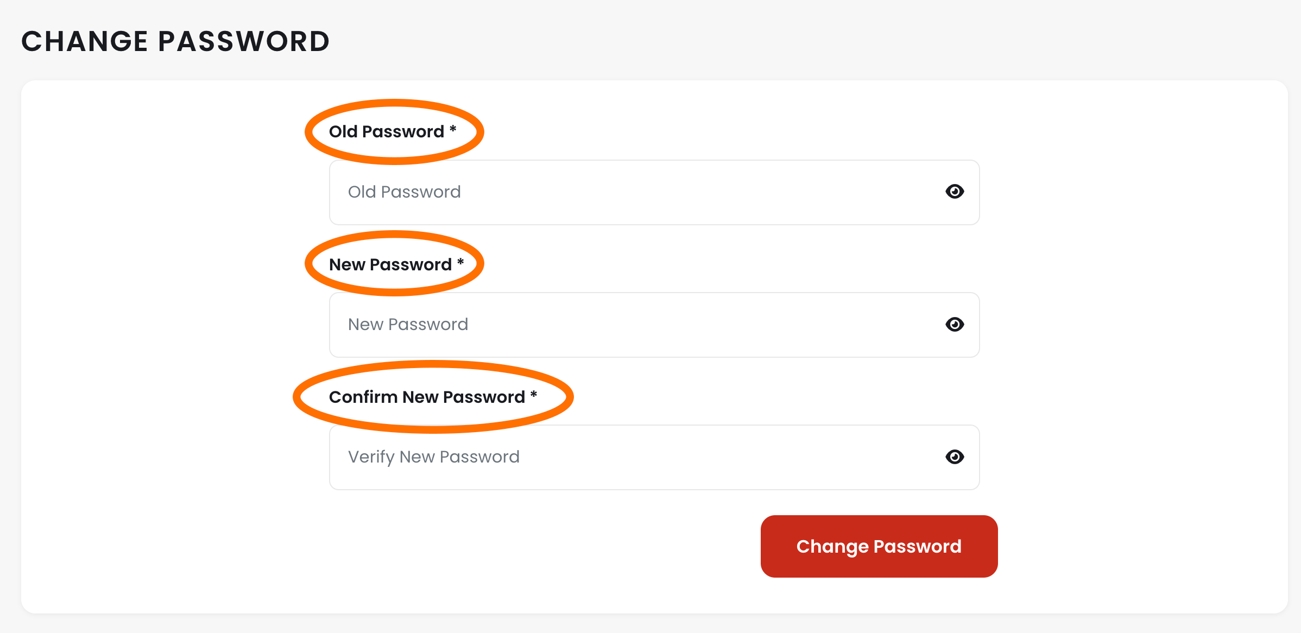This screenshot has width=1301, height=633.
Task: Click the "Confirm New Password *" label
Action: 427,397
